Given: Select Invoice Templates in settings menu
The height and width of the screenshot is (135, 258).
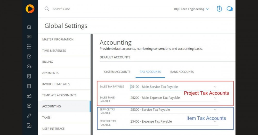Looking at the screenshot, I should (56, 84).
